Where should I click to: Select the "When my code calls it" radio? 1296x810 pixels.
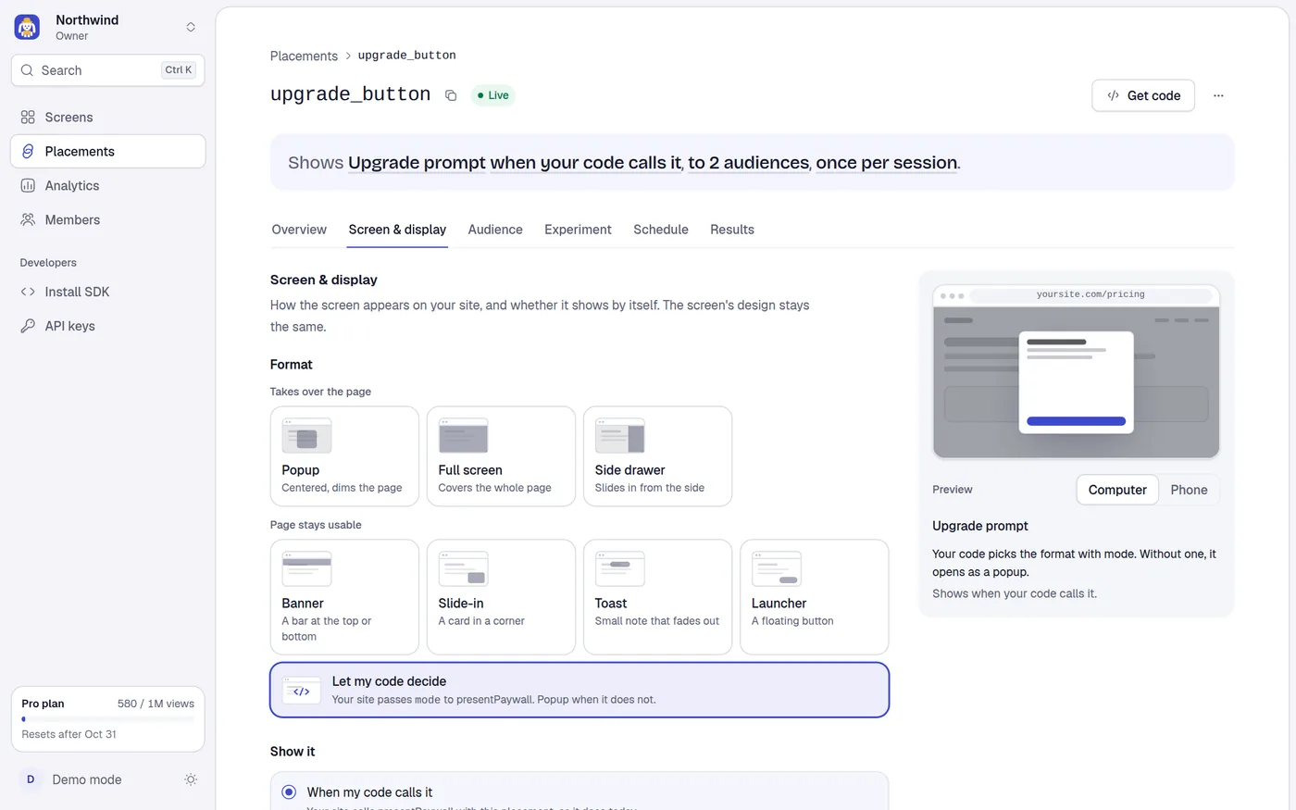pos(289,792)
